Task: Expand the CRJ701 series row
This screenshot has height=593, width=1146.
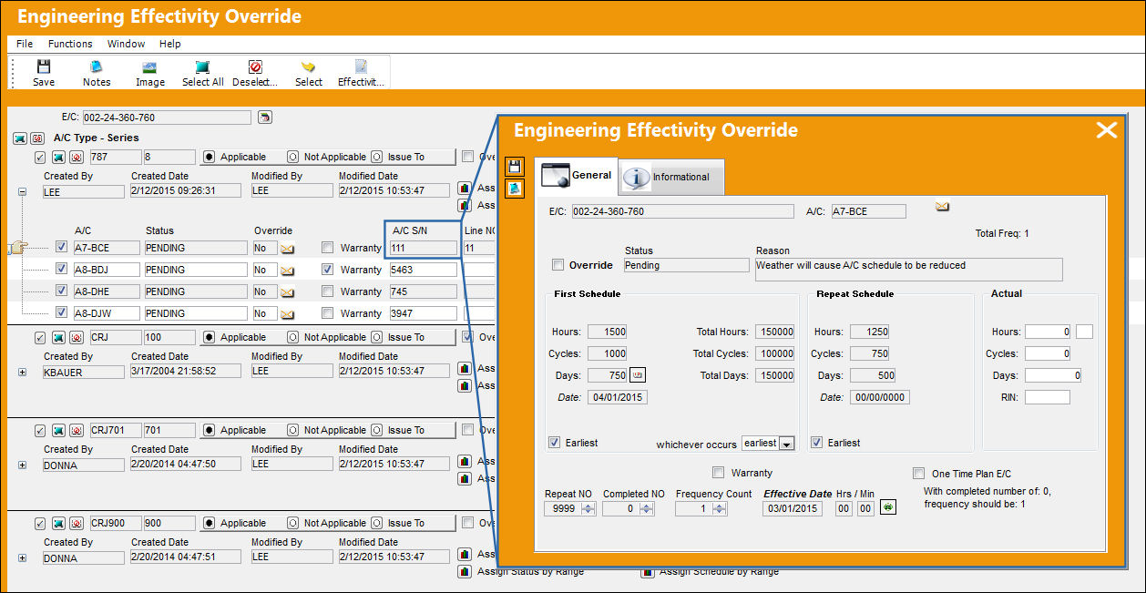Action: (22, 465)
